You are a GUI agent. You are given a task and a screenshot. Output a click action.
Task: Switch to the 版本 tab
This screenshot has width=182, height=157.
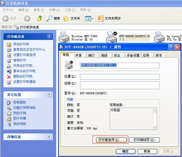(161, 55)
